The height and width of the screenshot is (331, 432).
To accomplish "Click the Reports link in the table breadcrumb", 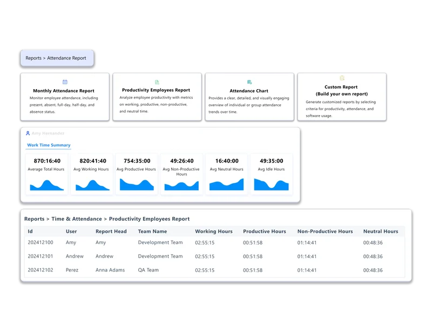I will (x=34, y=219).
